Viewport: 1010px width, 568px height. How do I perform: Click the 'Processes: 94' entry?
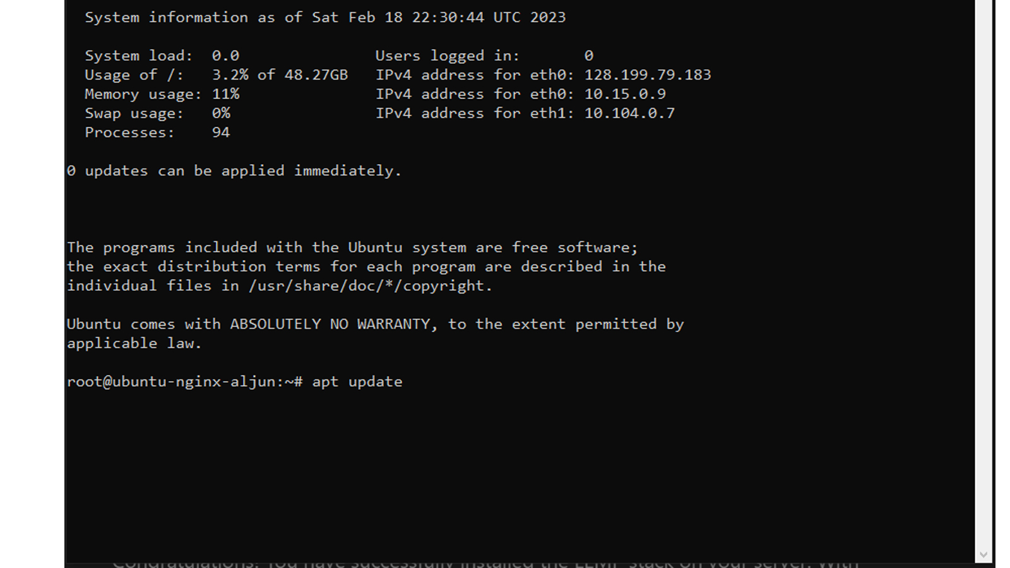click(x=158, y=133)
